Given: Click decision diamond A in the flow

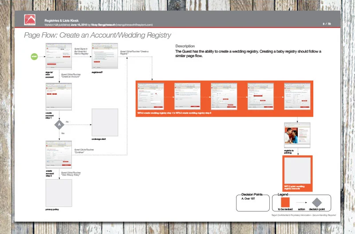Looking at the screenshot, I should tap(59, 125).
